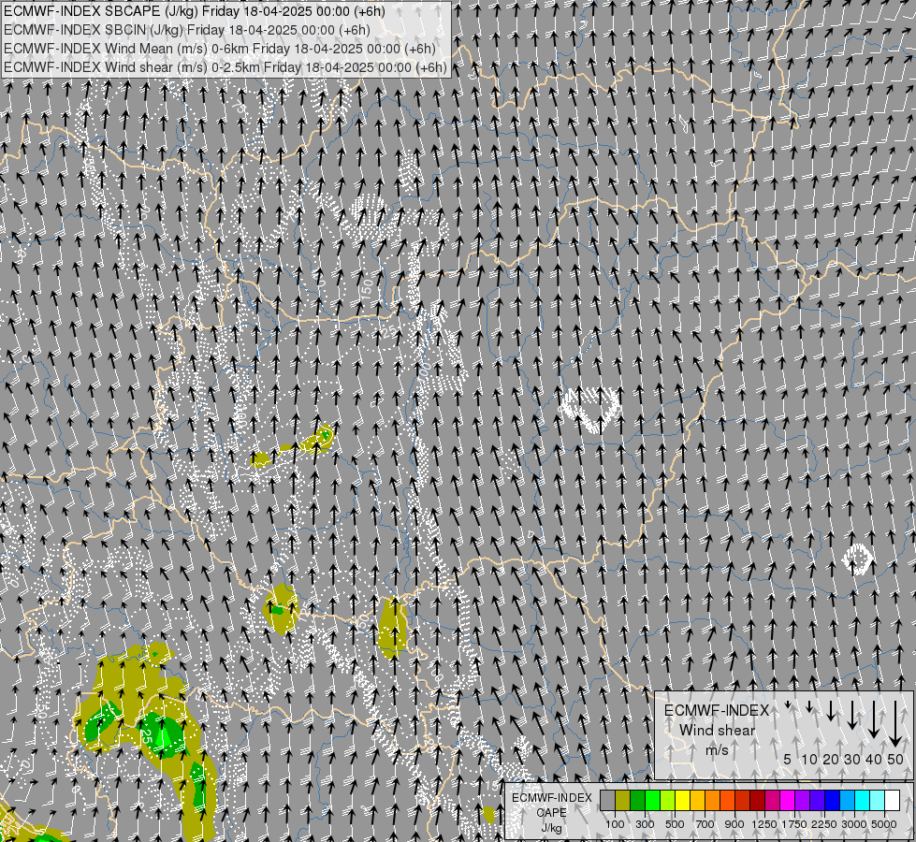Viewport: 916px width, 842px height.
Task: Click the SBCIN title line
Action: pos(187,30)
